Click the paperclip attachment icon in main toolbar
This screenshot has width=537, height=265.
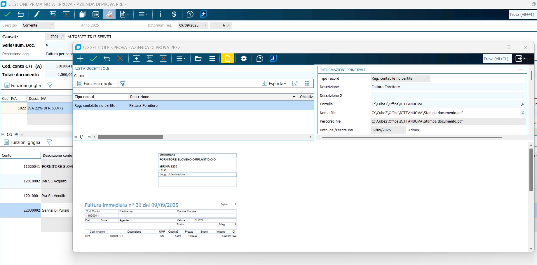109,14
